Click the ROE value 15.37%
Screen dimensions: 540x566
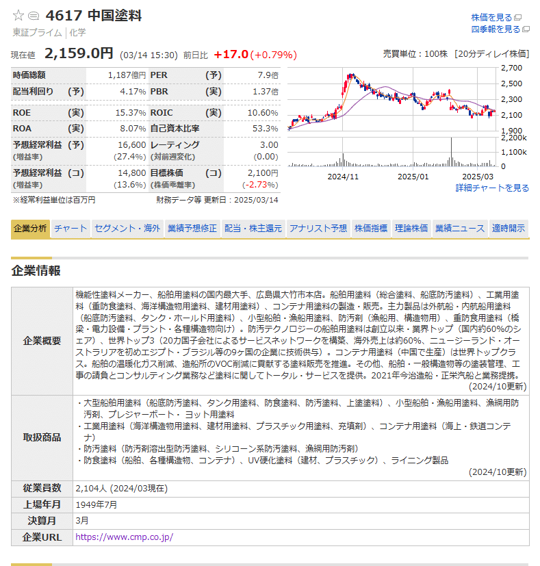point(131,113)
